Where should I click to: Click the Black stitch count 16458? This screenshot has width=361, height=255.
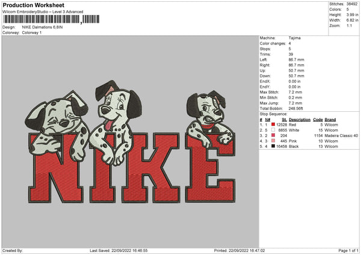282,146
